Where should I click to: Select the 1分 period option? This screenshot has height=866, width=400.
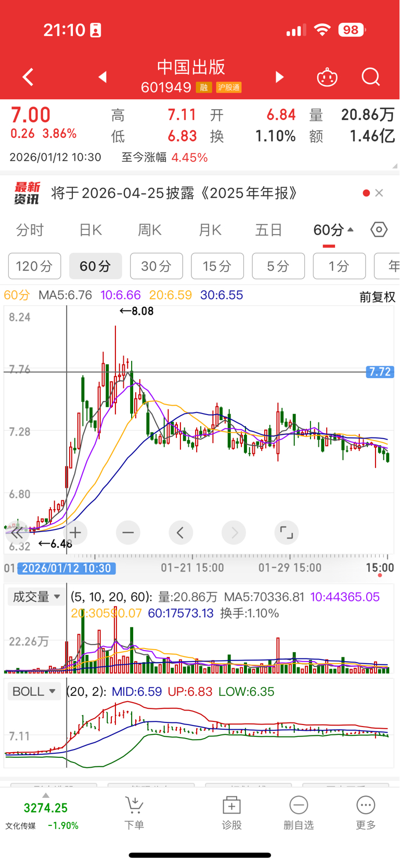339,266
